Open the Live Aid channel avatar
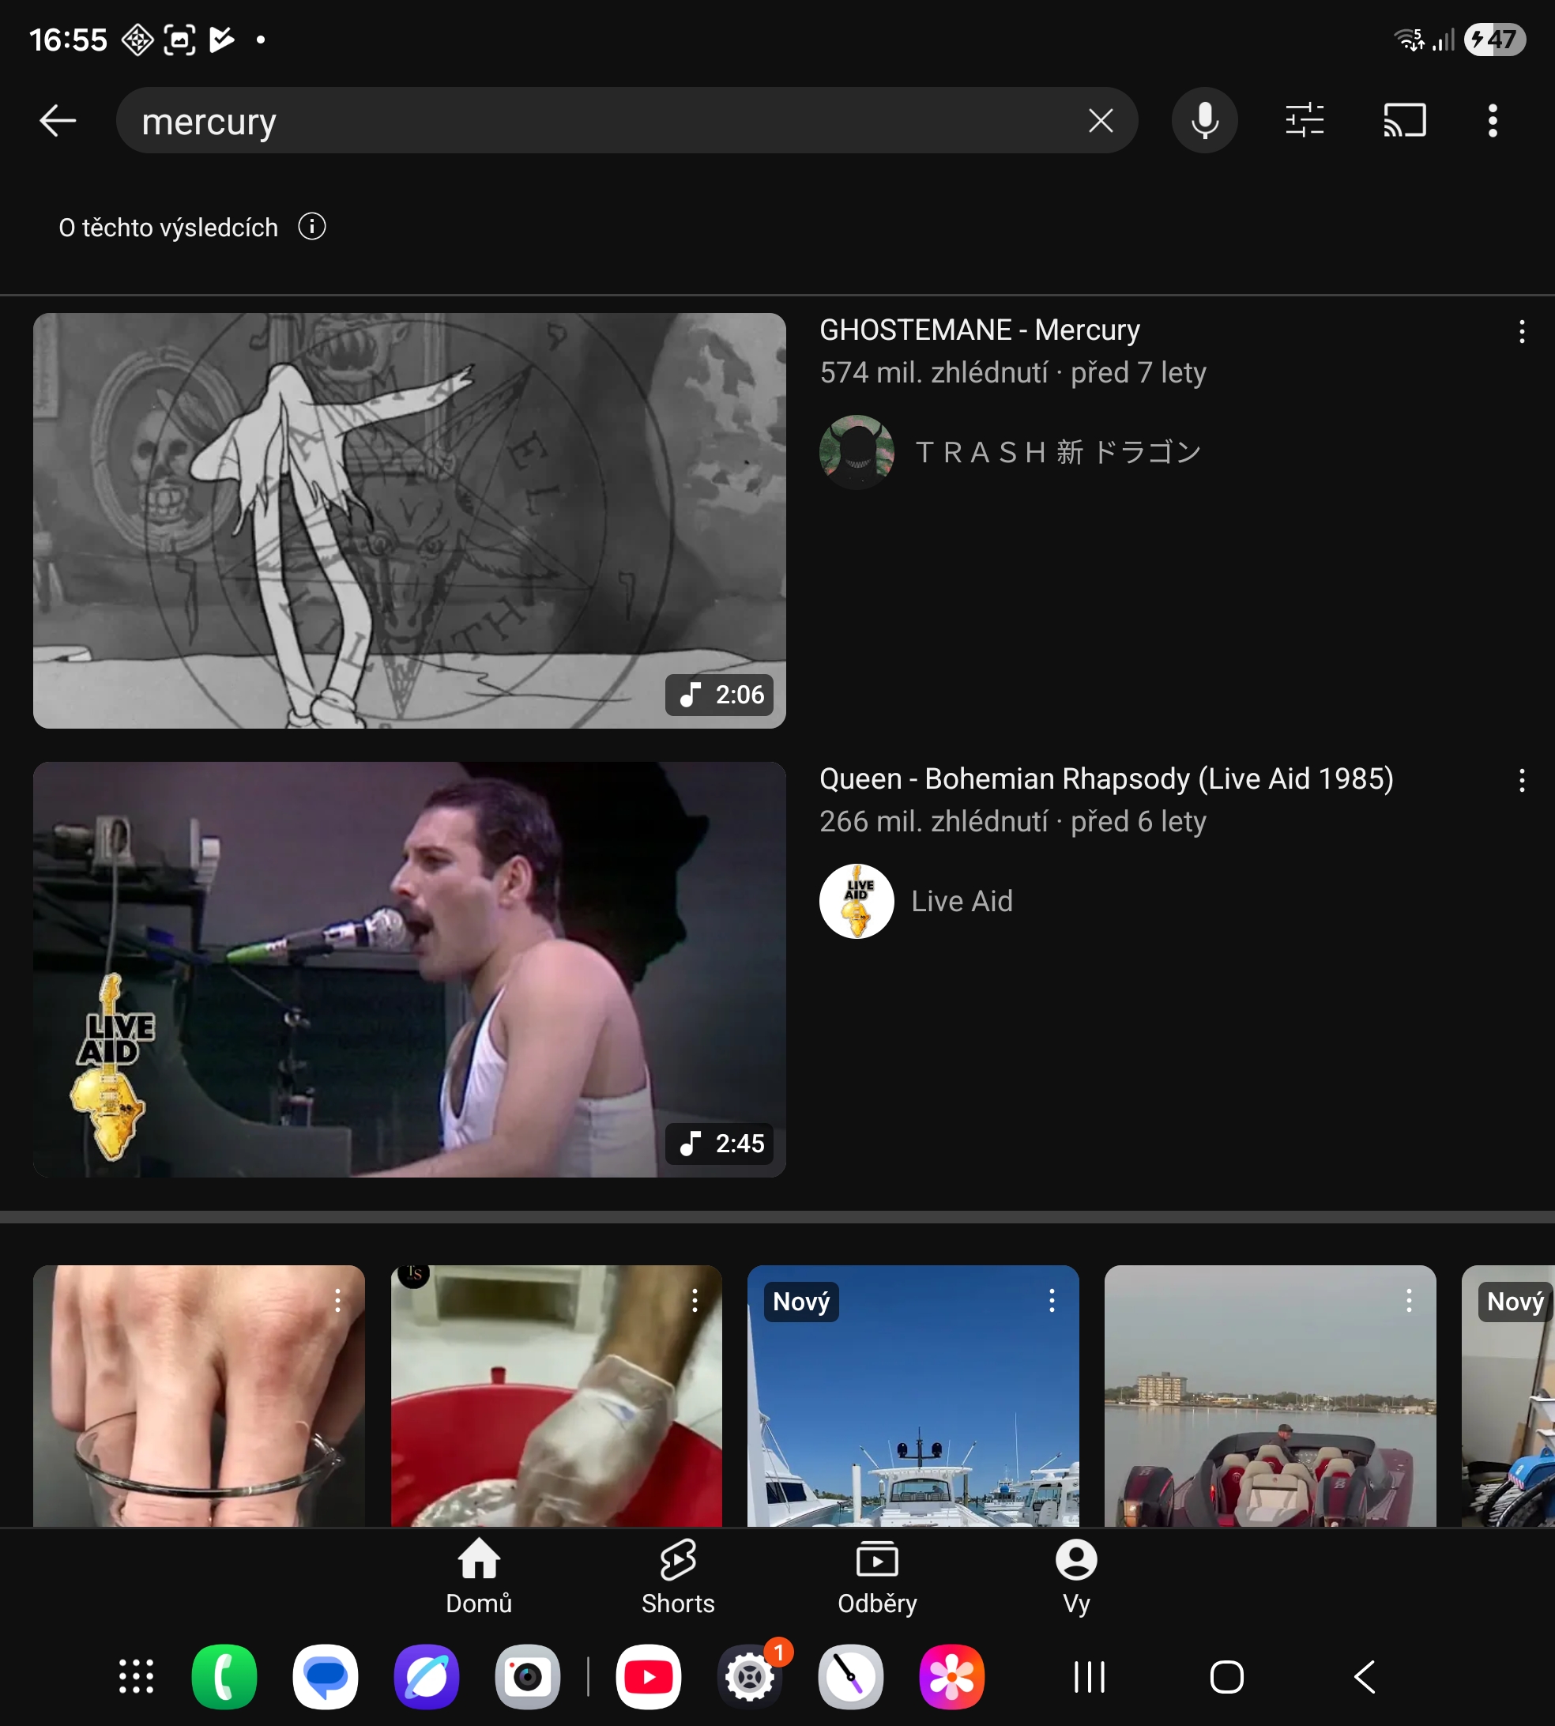Screen dimensions: 1555x1726 (856, 902)
